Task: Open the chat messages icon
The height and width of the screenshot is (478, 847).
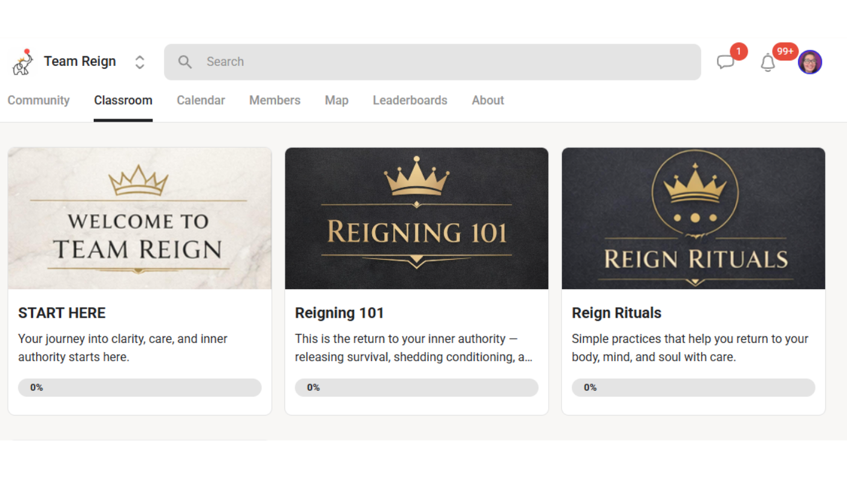Action: click(x=725, y=62)
